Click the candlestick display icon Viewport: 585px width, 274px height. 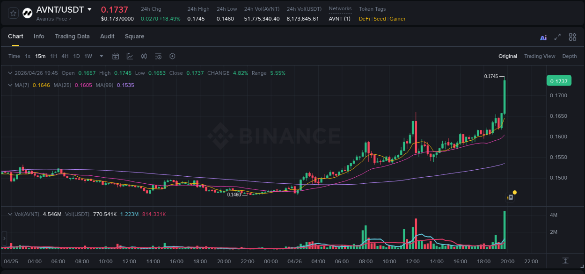coord(144,56)
